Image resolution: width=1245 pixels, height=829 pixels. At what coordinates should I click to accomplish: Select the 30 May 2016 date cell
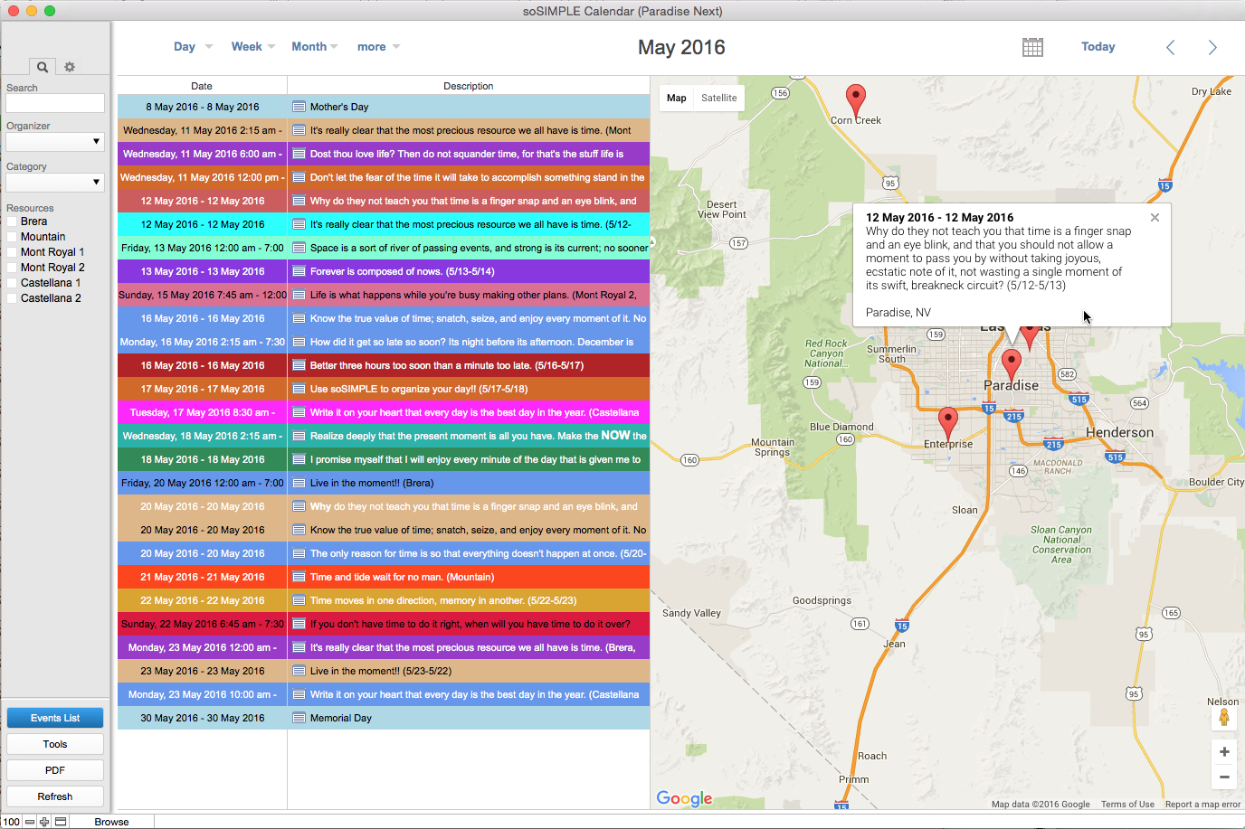coord(203,718)
